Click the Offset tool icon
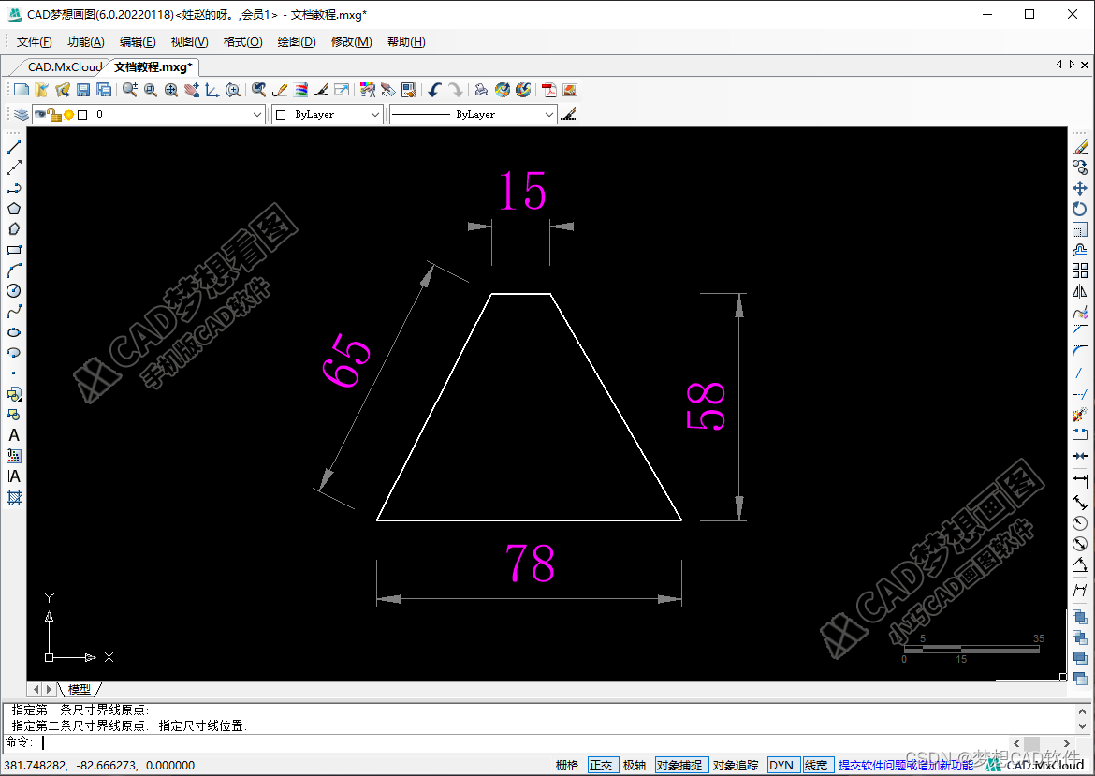 [1080, 250]
